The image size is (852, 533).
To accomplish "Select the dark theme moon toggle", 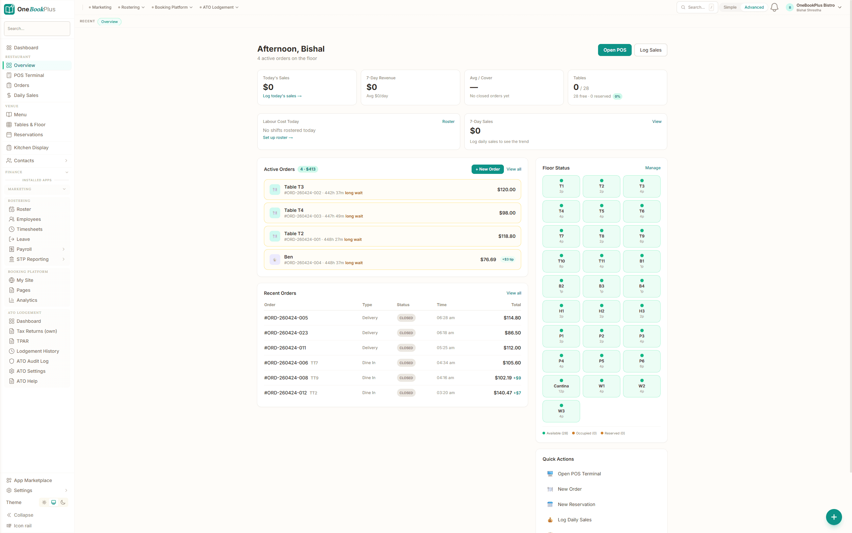I will (63, 502).
